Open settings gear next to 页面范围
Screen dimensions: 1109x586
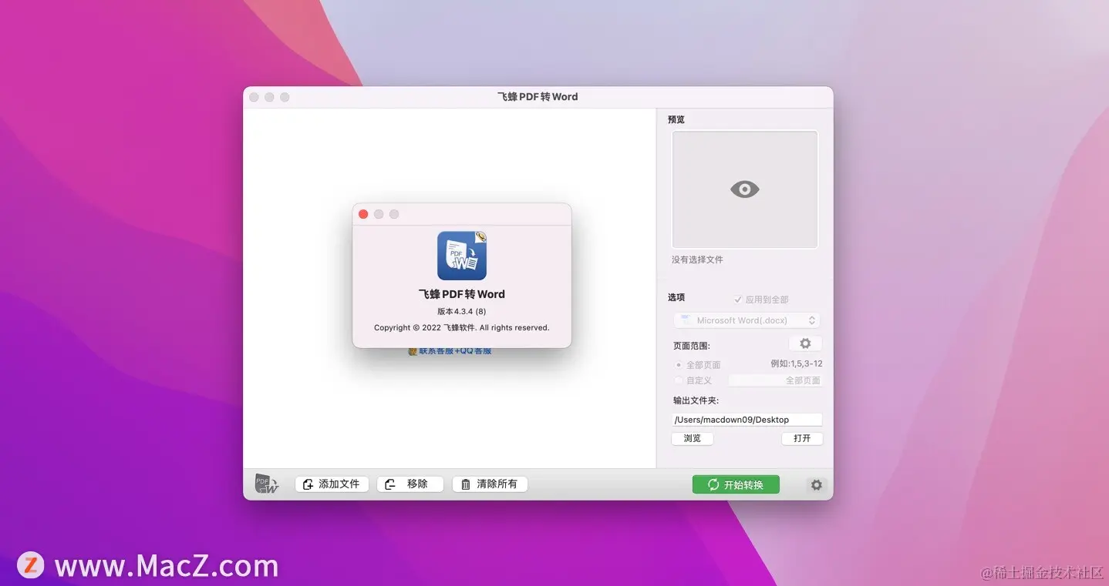[805, 343]
